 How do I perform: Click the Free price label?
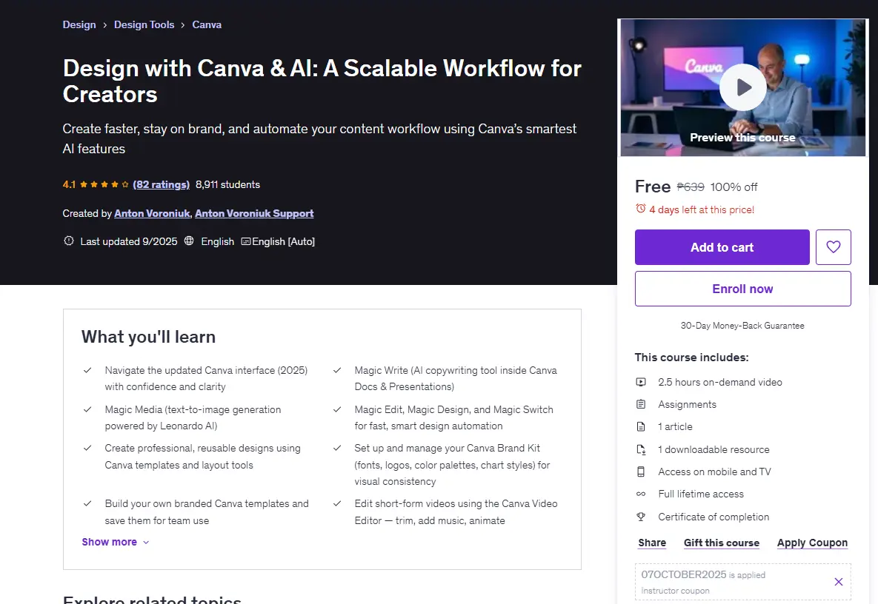[x=652, y=187]
